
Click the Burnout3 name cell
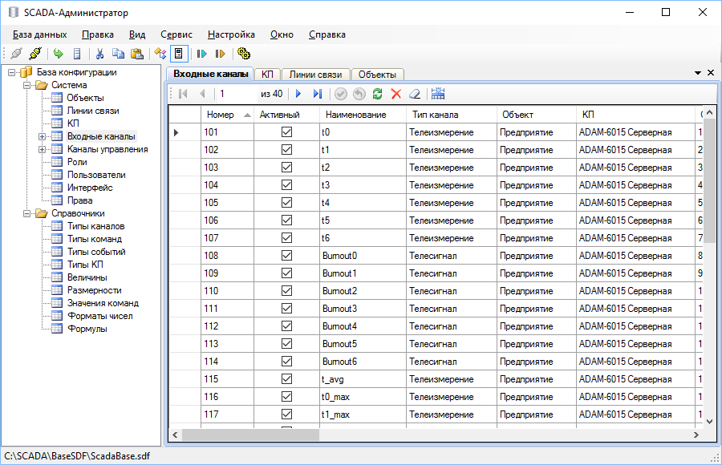(363, 309)
